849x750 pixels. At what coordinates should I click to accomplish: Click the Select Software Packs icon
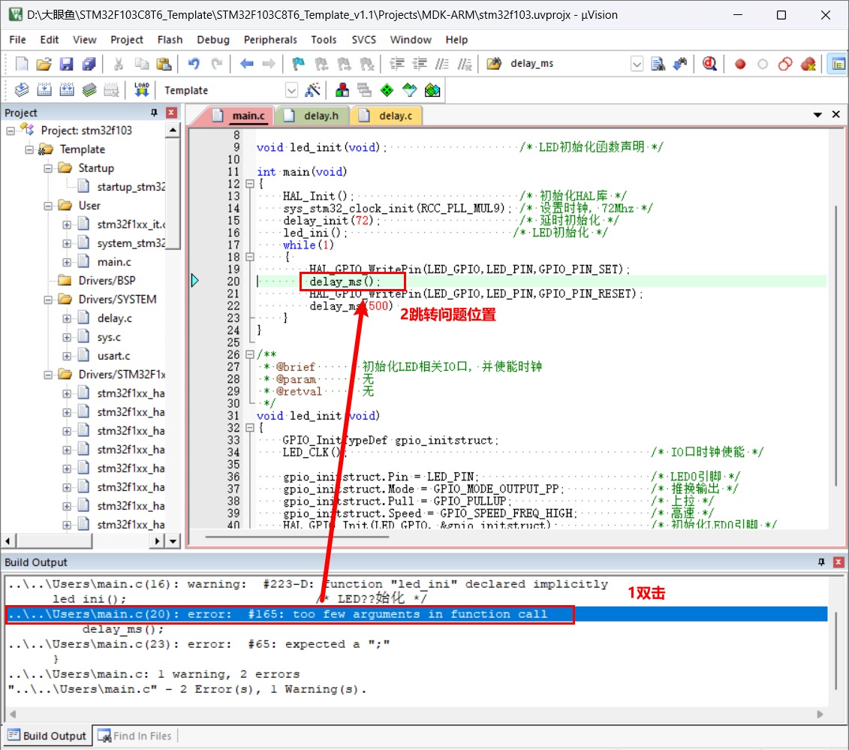click(x=409, y=90)
